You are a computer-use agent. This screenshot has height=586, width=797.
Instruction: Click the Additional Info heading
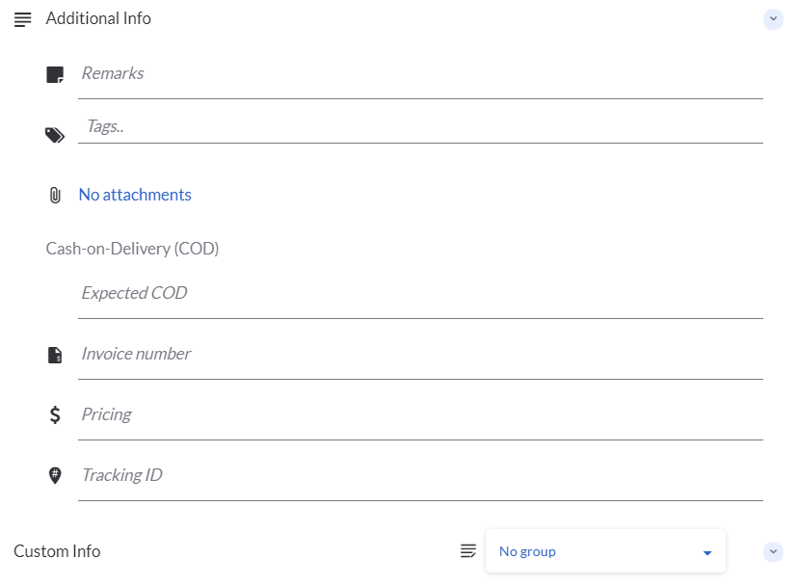98,19
